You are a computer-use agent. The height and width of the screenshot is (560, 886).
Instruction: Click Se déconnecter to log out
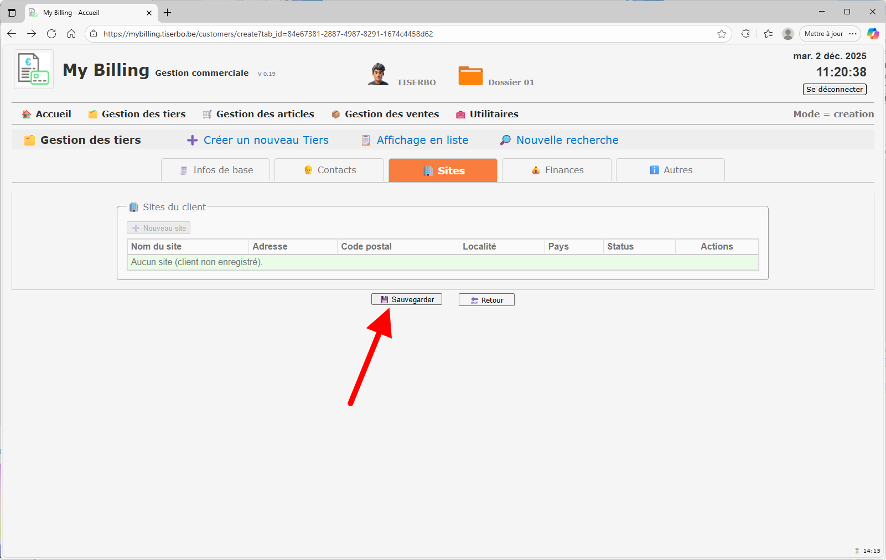click(834, 90)
